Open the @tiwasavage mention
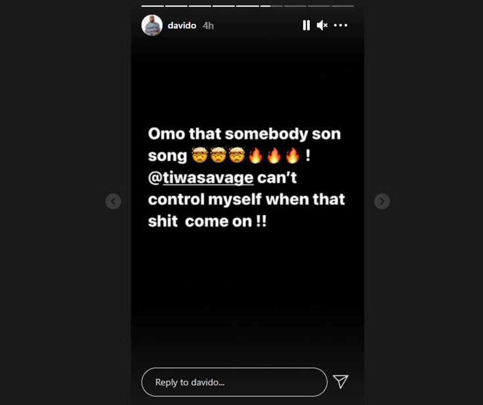Screen dimensions: 483x405 pyautogui.click(x=208, y=178)
